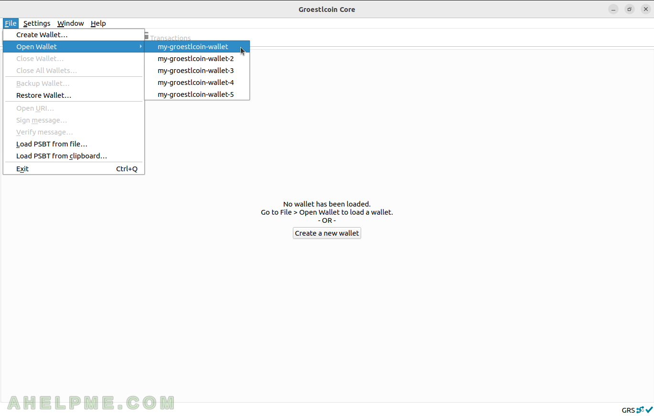Click the Sign message… entry
The width and height of the screenshot is (654, 416).
point(74,120)
